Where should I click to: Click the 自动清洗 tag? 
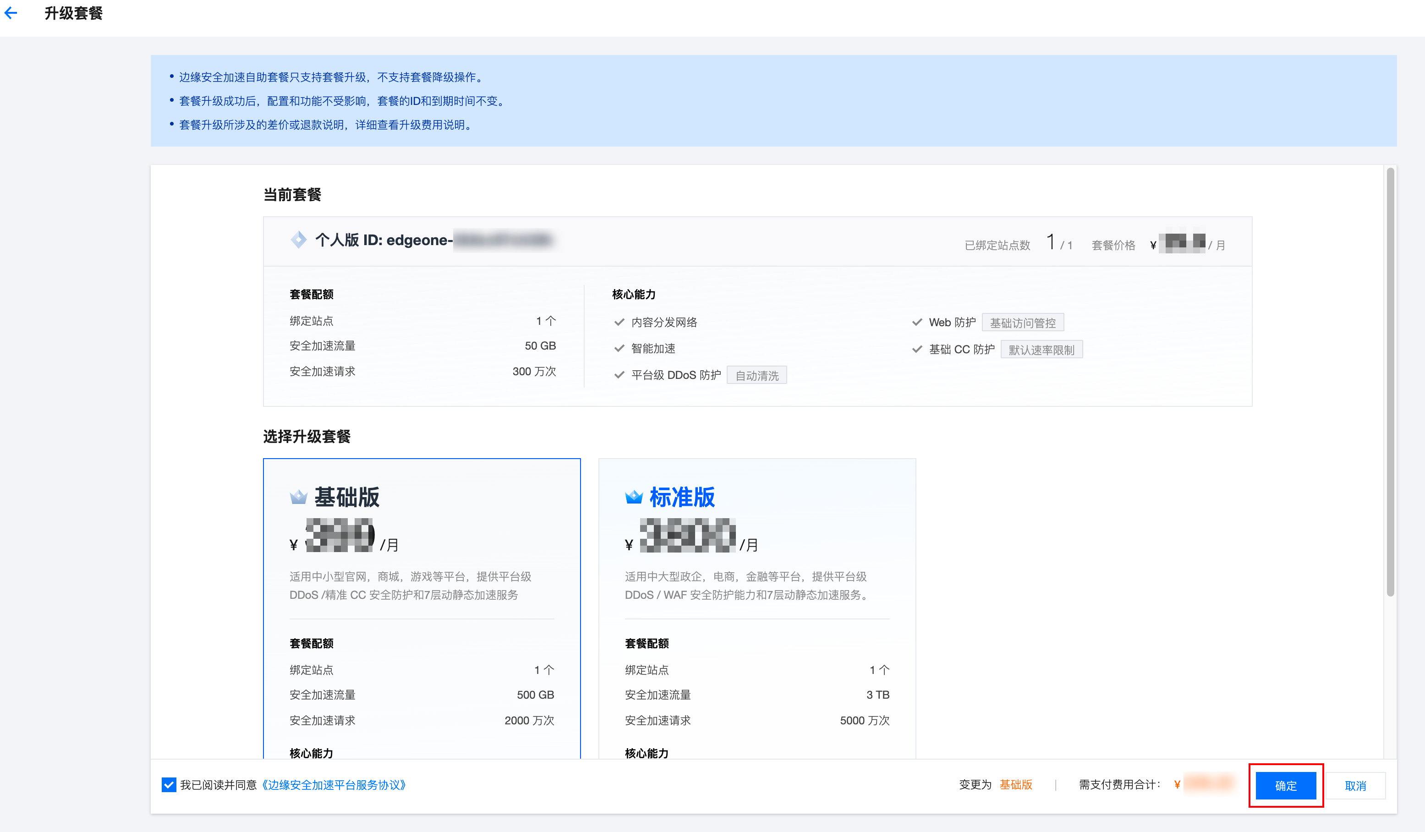tap(757, 375)
